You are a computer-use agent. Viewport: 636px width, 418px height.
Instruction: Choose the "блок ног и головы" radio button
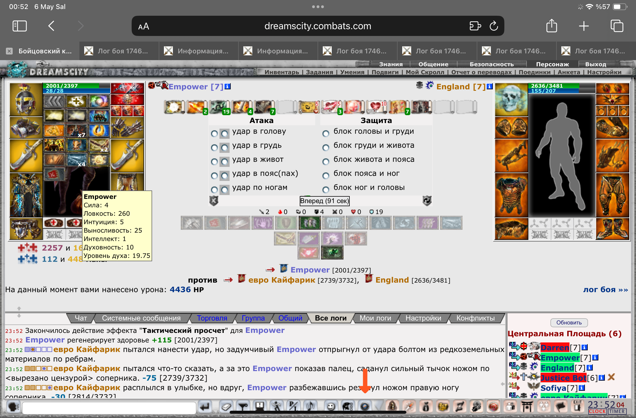coord(326,190)
